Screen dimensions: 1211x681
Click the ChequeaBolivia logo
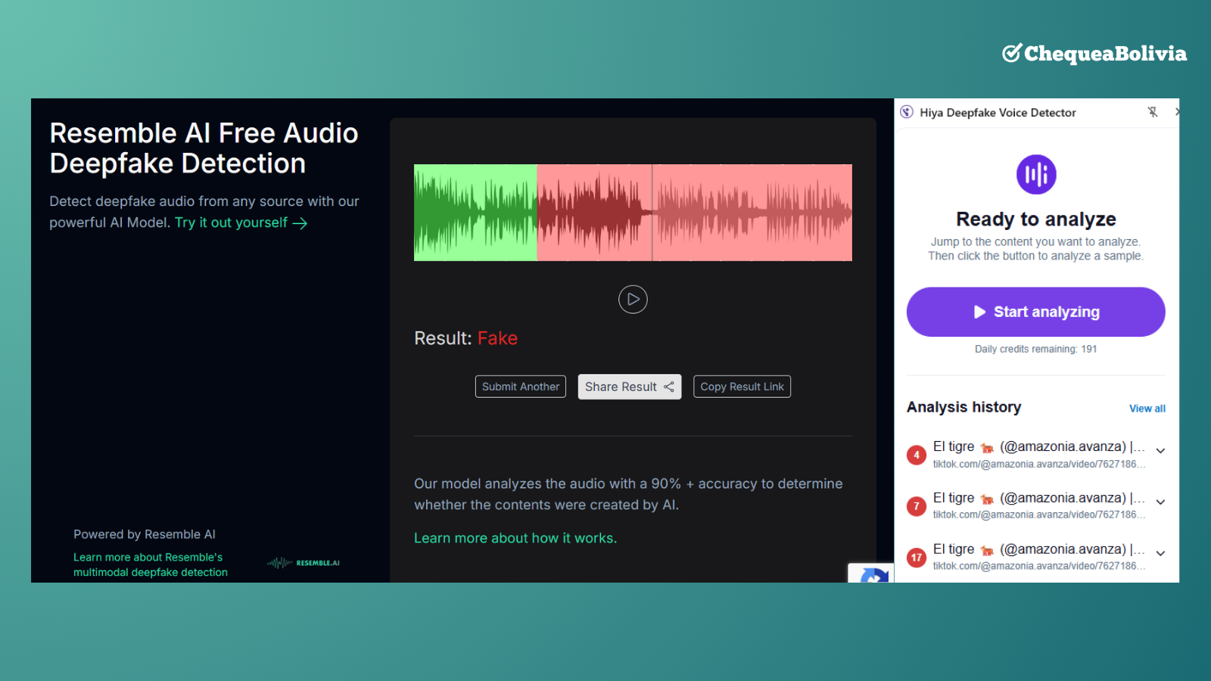(x=1094, y=54)
